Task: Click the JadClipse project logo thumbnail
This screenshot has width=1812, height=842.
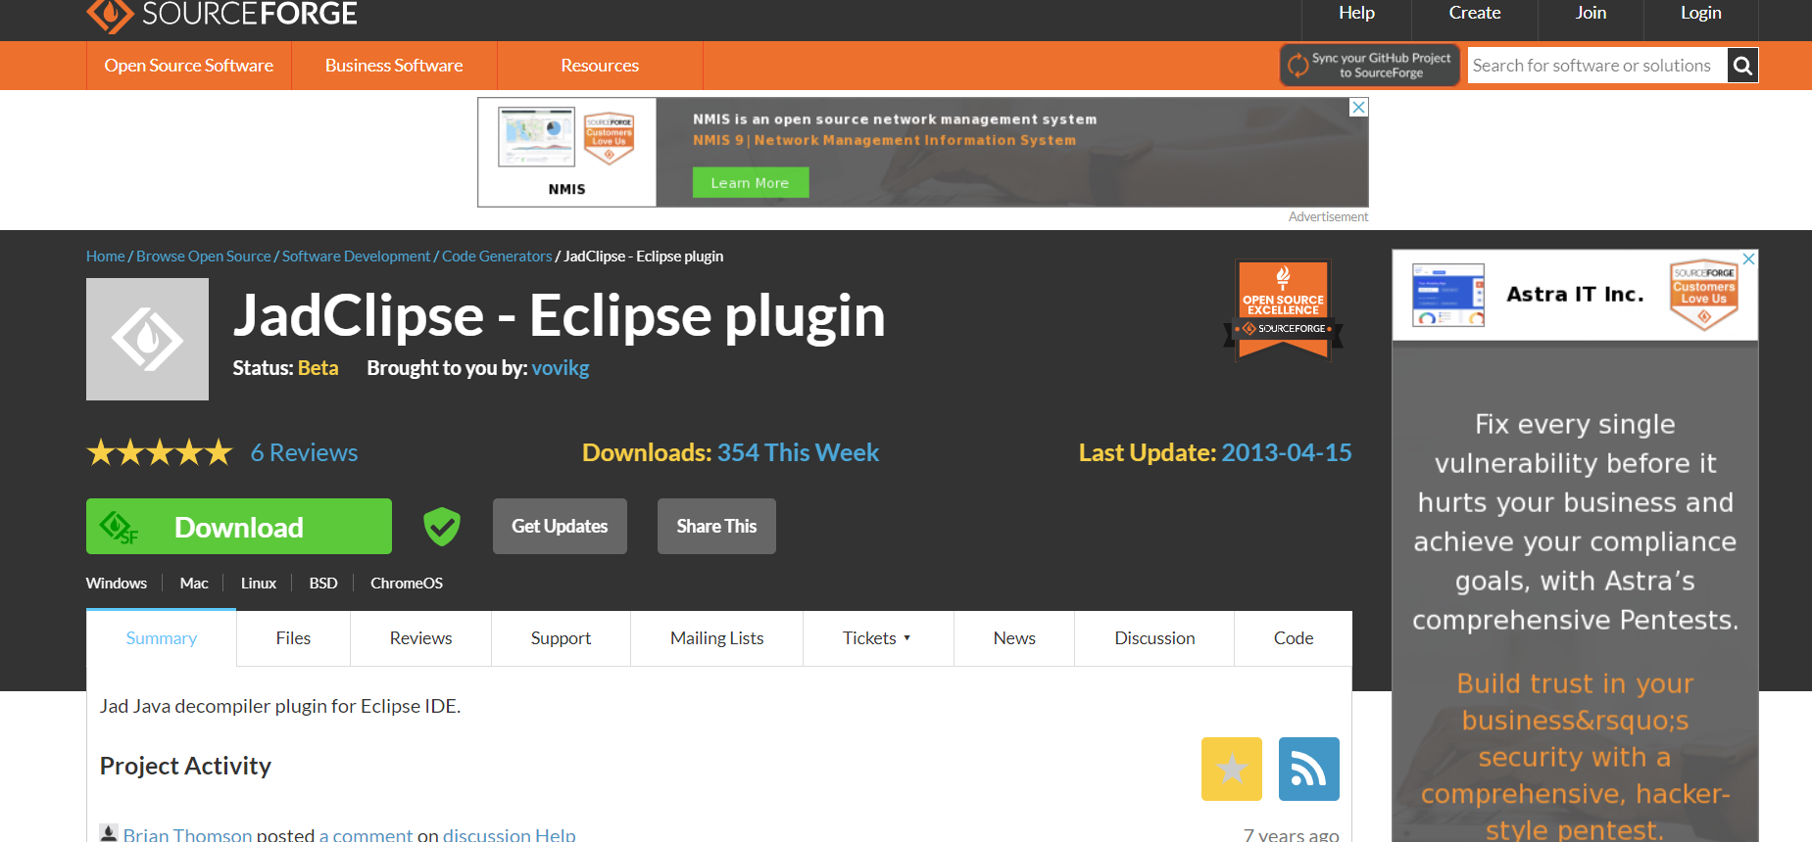Action: [147, 339]
